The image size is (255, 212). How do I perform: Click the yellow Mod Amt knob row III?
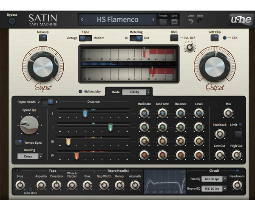click(162, 141)
